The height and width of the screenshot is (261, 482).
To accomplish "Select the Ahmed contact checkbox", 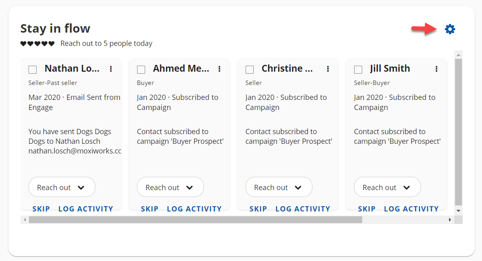I will [141, 70].
